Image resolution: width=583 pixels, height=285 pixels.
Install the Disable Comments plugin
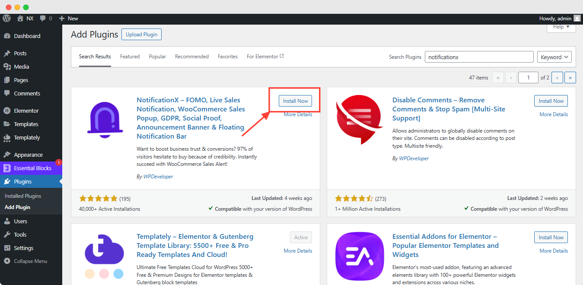[551, 101]
